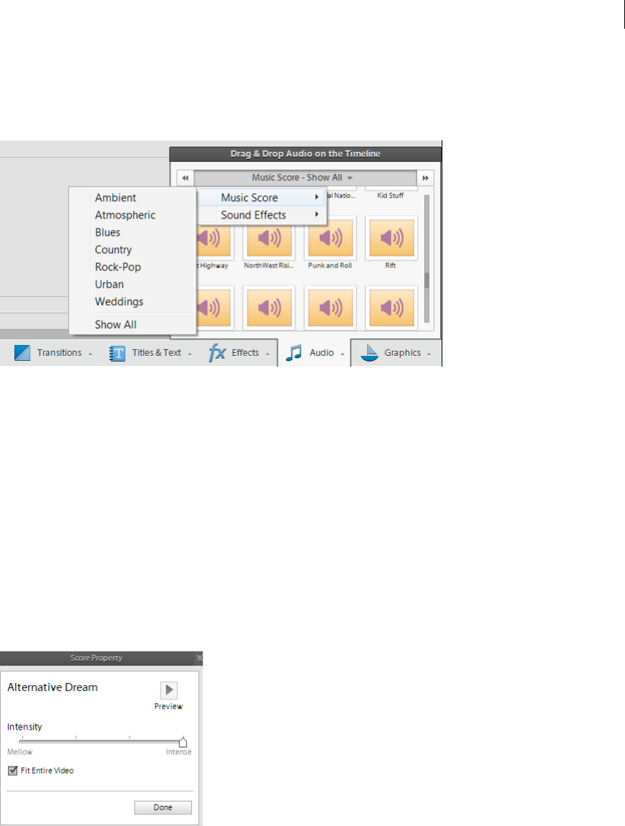Play the Alternative Dream score preview

coord(168,690)
